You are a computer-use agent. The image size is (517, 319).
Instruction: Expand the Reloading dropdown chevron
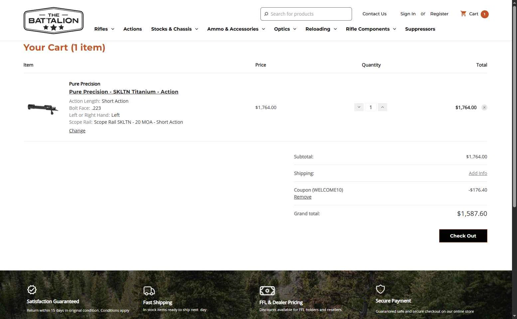(335, 29)
